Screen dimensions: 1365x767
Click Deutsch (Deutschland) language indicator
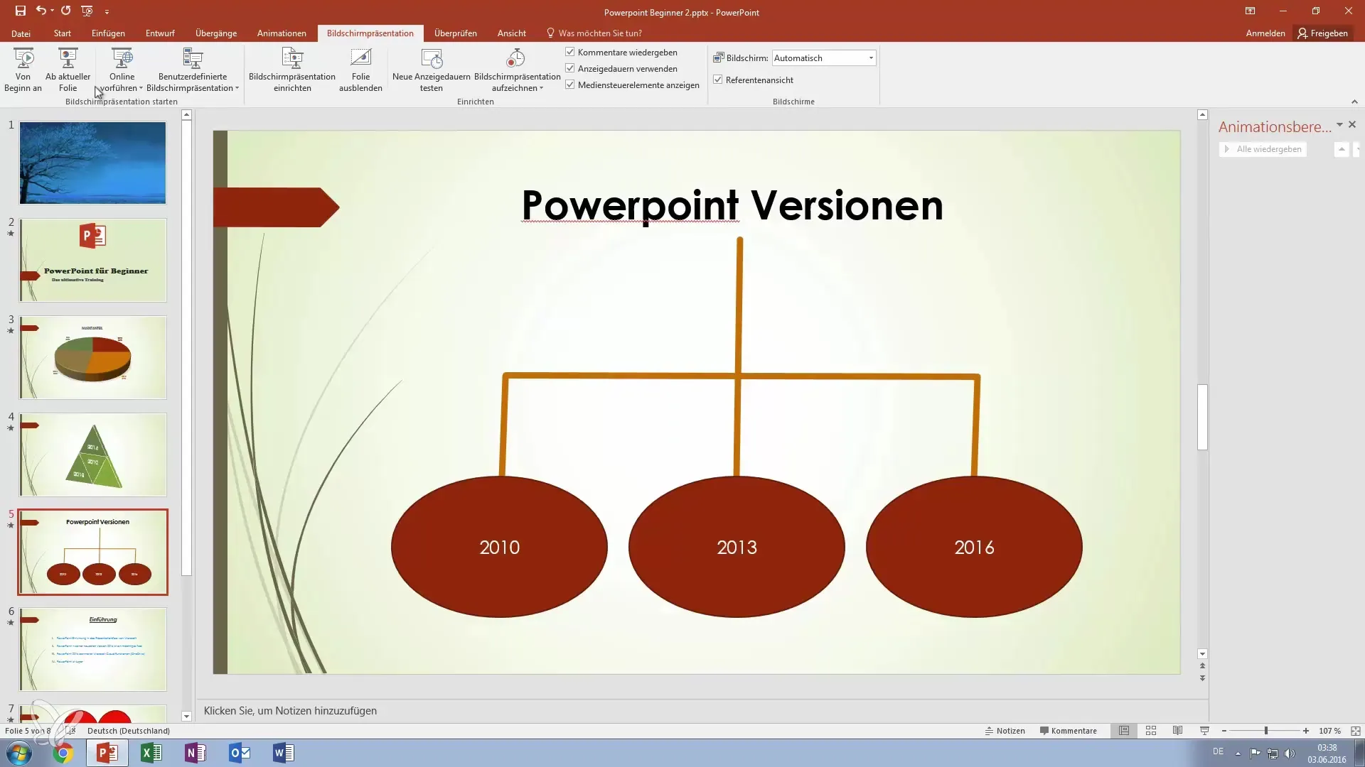129,731
